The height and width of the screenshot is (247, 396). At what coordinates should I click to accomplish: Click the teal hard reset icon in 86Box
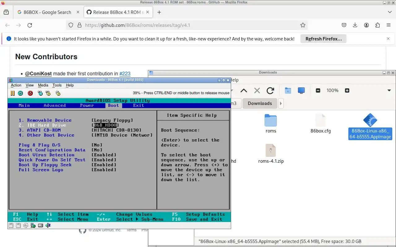pyautogui.click(x=20, y=93)
